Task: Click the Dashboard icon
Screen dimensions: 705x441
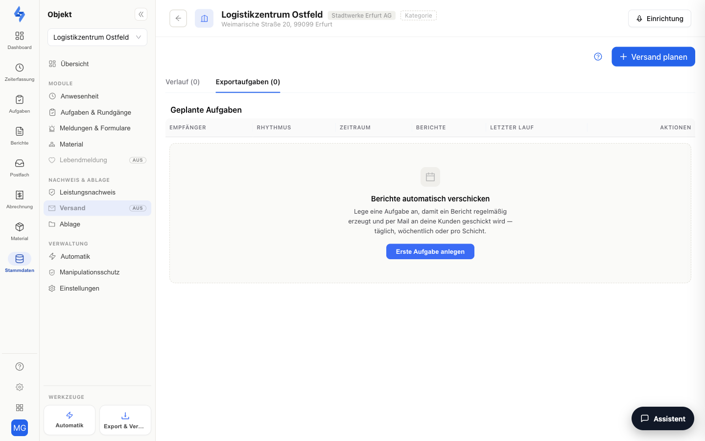Action: (20, 40)
